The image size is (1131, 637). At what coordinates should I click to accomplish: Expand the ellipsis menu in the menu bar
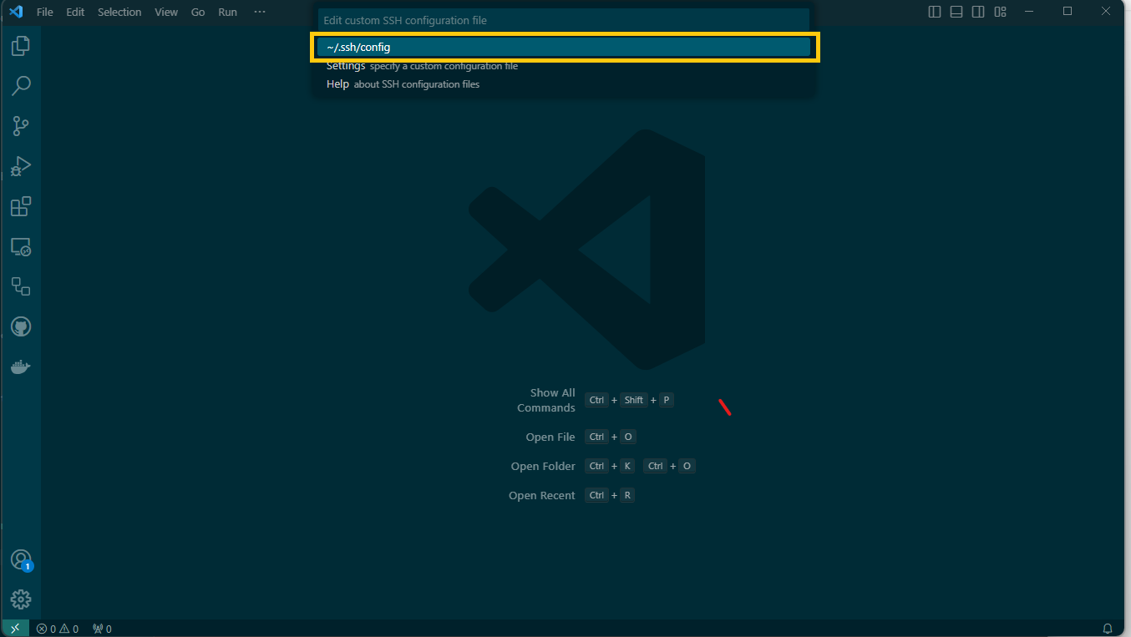259,12
